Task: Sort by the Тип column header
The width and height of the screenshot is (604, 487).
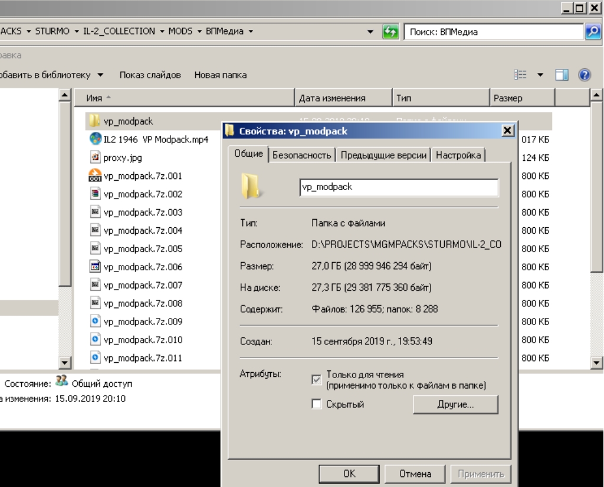Action: tap(441, 98)
